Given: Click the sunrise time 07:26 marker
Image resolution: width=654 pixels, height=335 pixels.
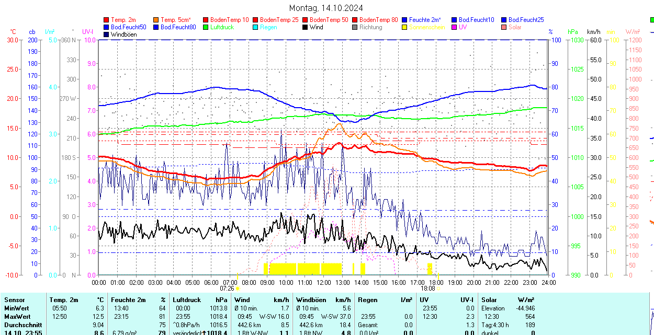Looking at the screenshot, I should [x=227, y=288].
